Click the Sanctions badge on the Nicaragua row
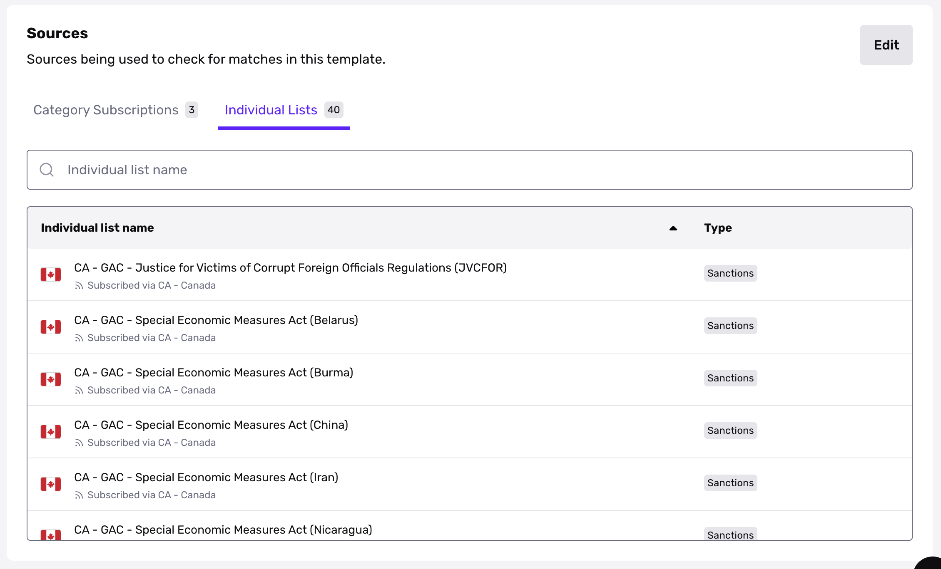 730,535
